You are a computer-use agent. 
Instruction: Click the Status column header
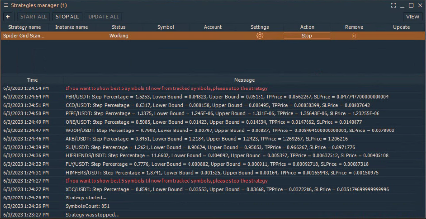[118, 27]
